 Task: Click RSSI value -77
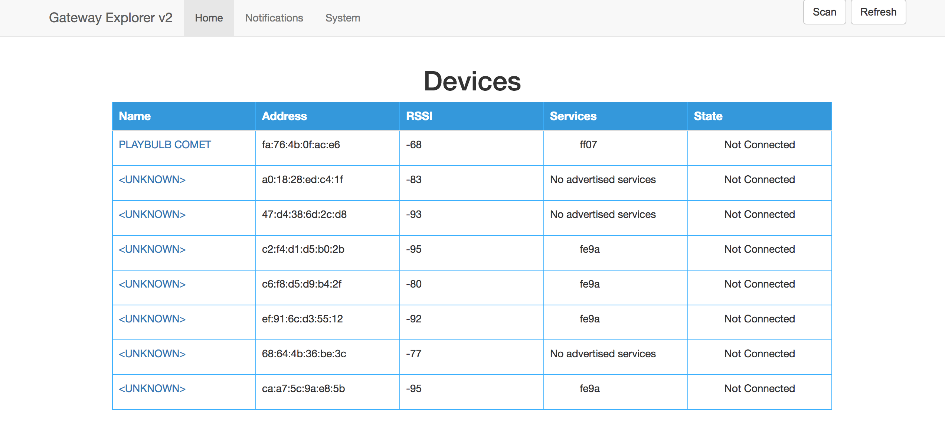[x=414, y=354]
